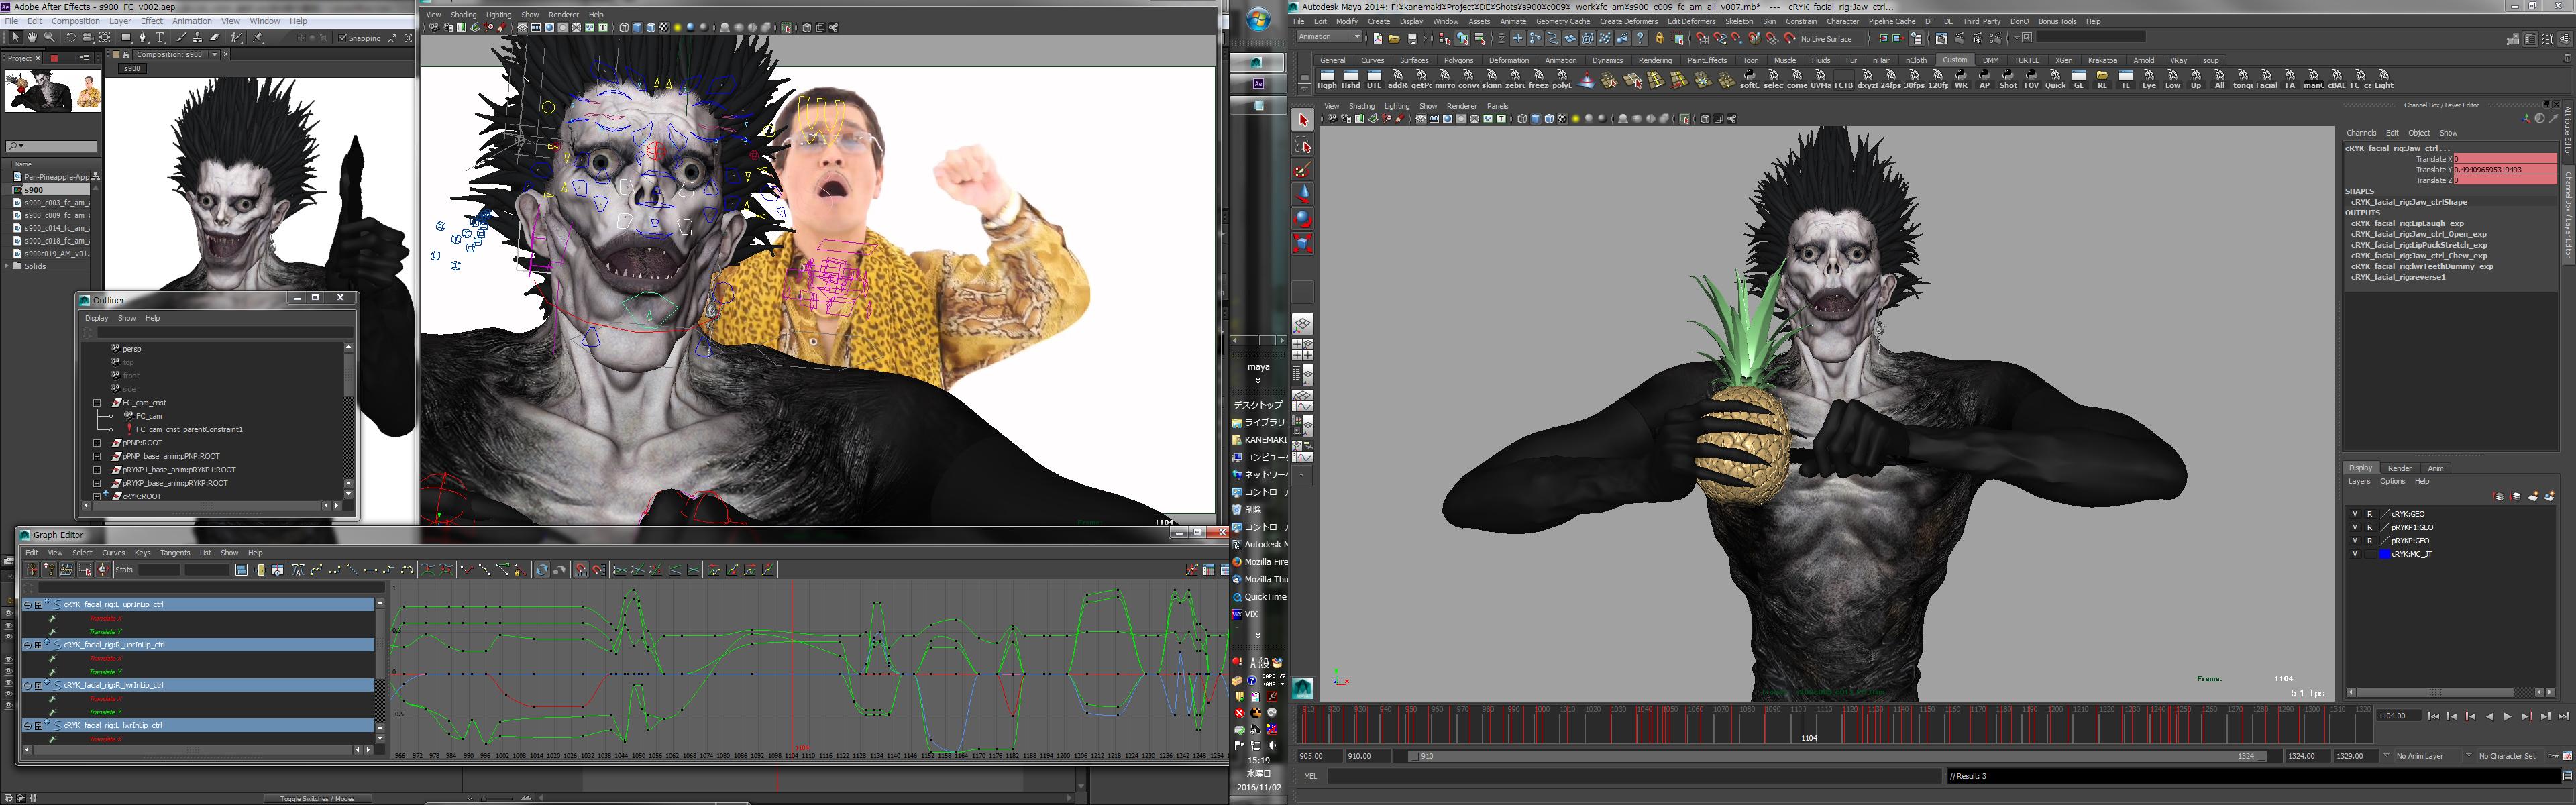The image size is (2576, 805).
Task: Click the play forward button on the timeline
Action: tap(2507, 716)
